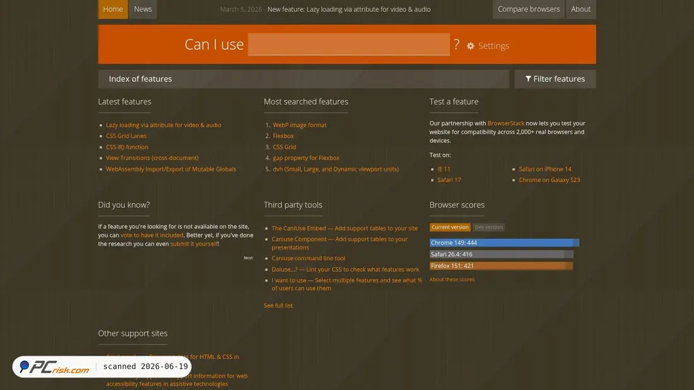This screenshot has height=390, width=694.
Task: Click the filter funnel icon in Filter features
Action: click(x=528, y=79)
